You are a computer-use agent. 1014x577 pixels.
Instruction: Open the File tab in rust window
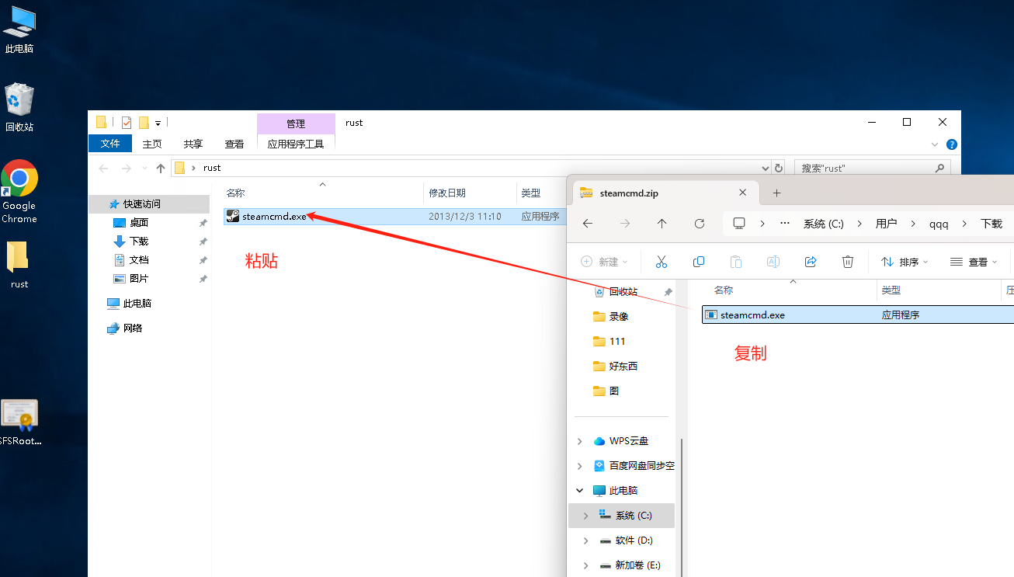point(110,144)
